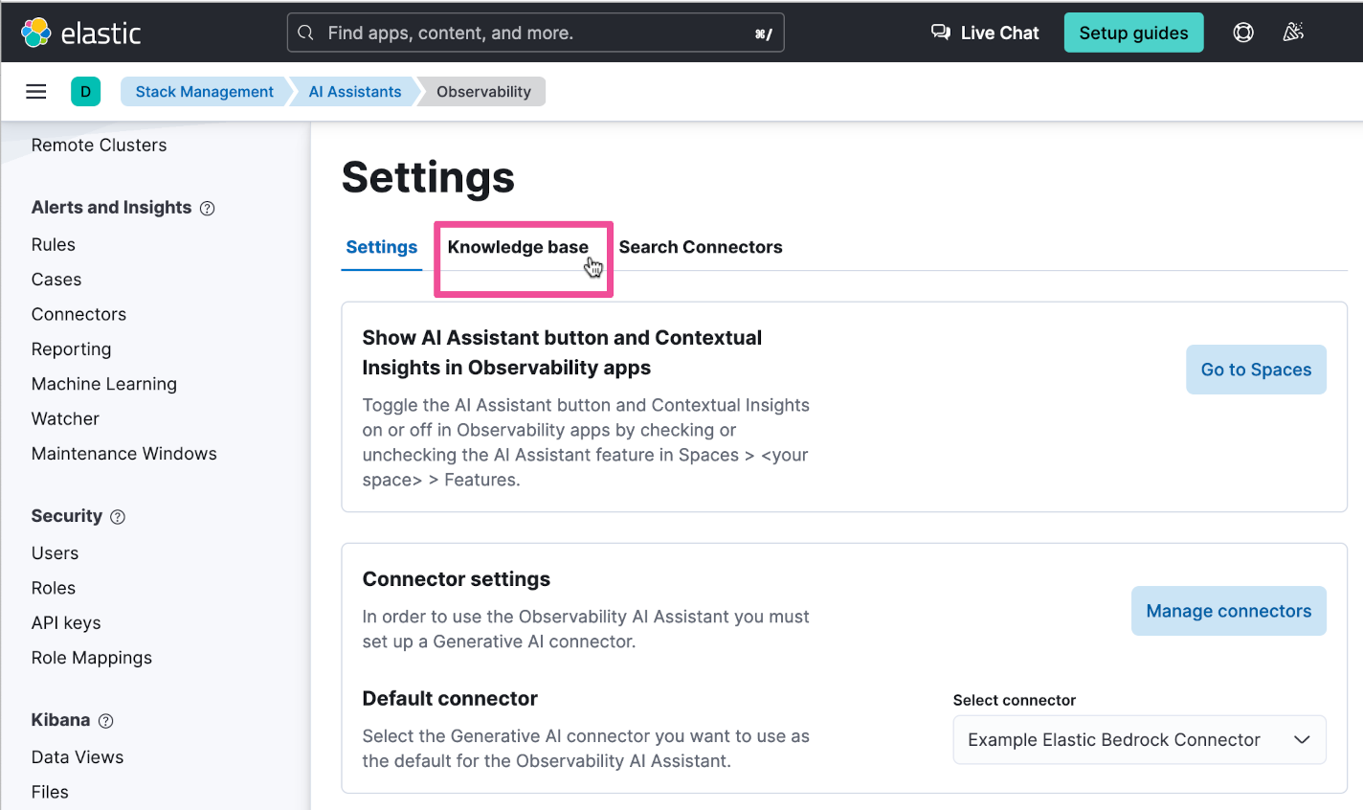The height and width of the screenshot is (810, 1363).
Task: Open Live Chat from the header
Action: pos(985,33)
